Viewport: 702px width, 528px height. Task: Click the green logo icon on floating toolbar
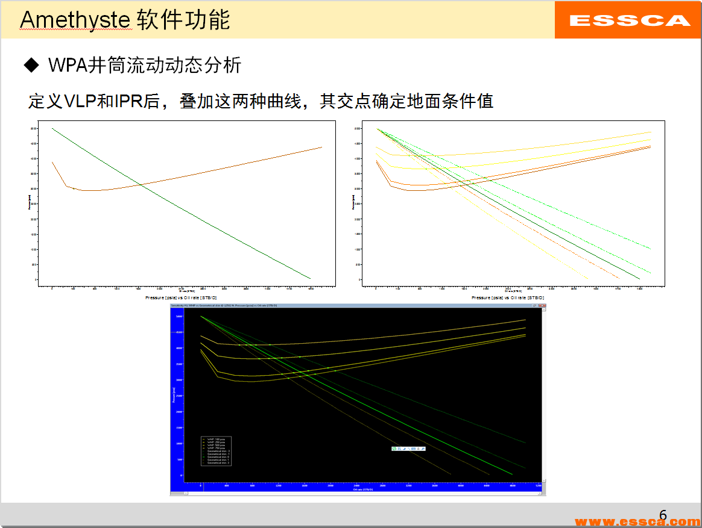(x=394, y=449)
